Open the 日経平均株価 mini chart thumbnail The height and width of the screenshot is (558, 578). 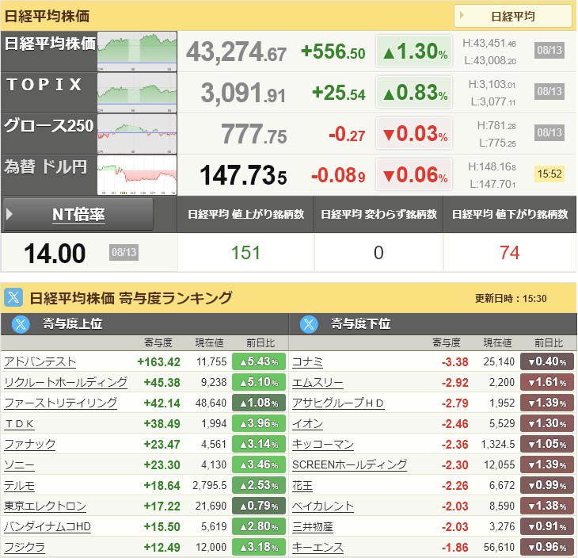tap(137, 52)
